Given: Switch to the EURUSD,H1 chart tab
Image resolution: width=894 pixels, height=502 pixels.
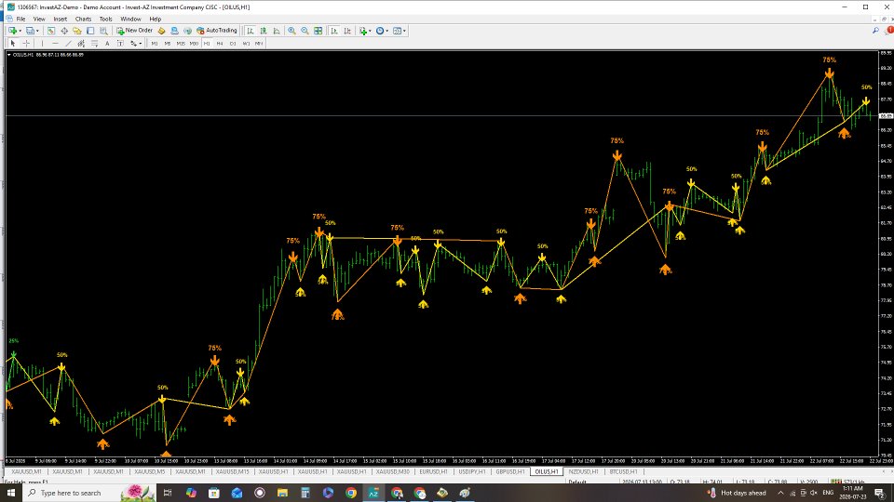Looking at the screenshot, I should tap(433, 471).
